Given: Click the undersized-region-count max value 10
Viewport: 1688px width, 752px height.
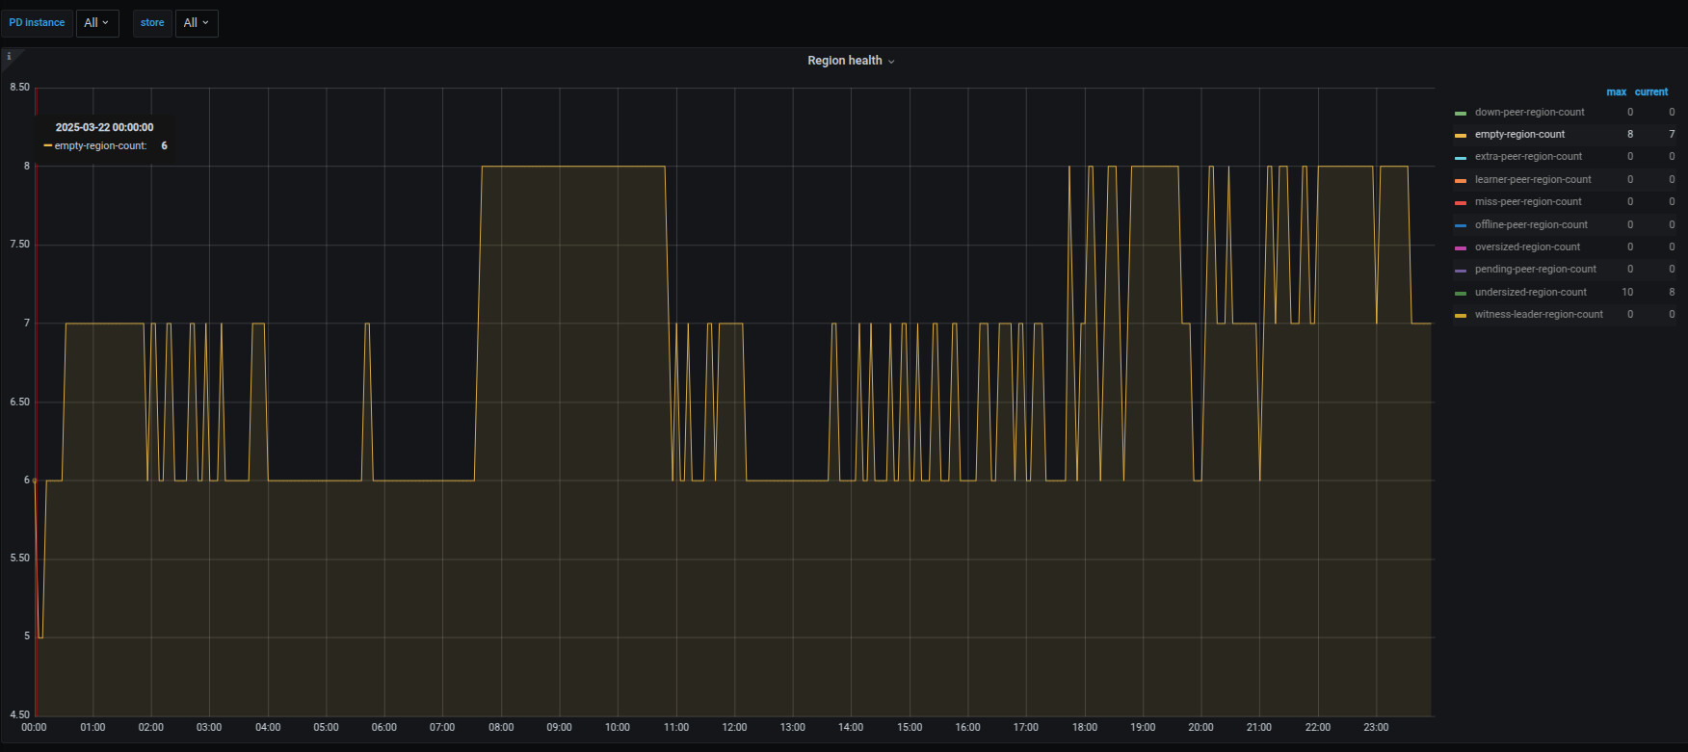Looking at the screenshot, I should (1627, 293).
